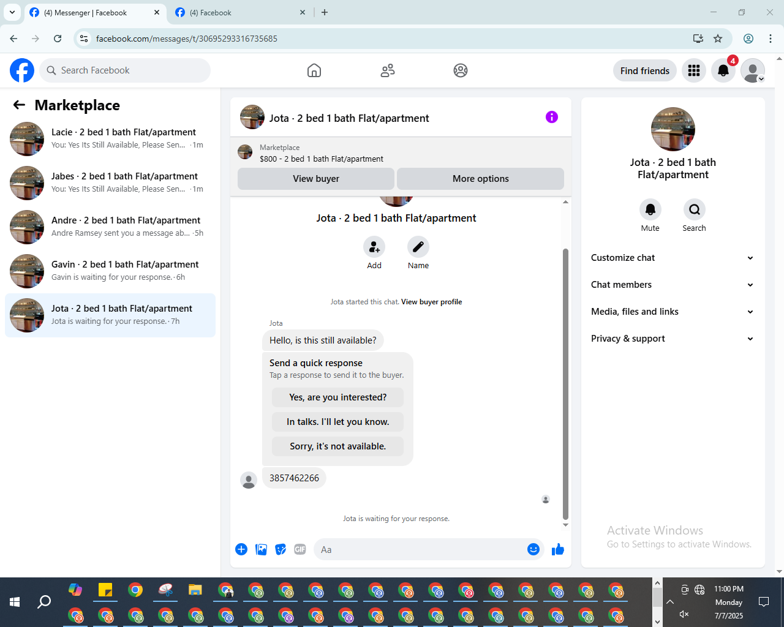Expand Media, files and links section
The image size is (784, 627).
pos(673,312)
